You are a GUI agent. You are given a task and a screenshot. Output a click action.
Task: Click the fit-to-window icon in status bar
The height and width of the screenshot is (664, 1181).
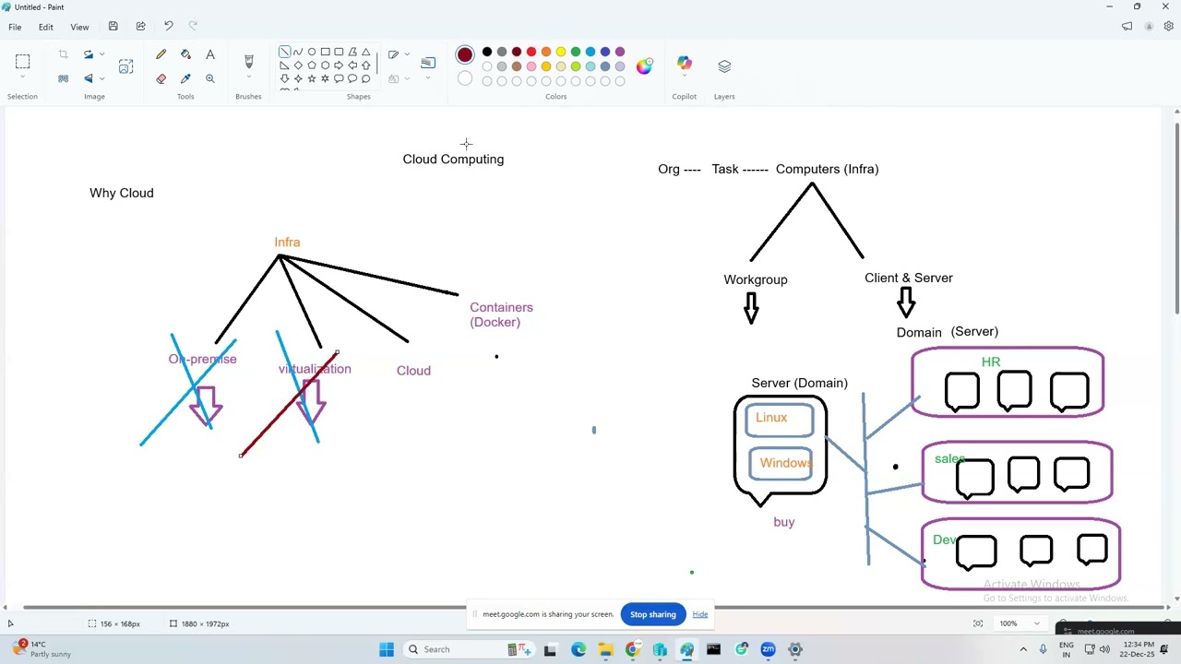point(978,623)
